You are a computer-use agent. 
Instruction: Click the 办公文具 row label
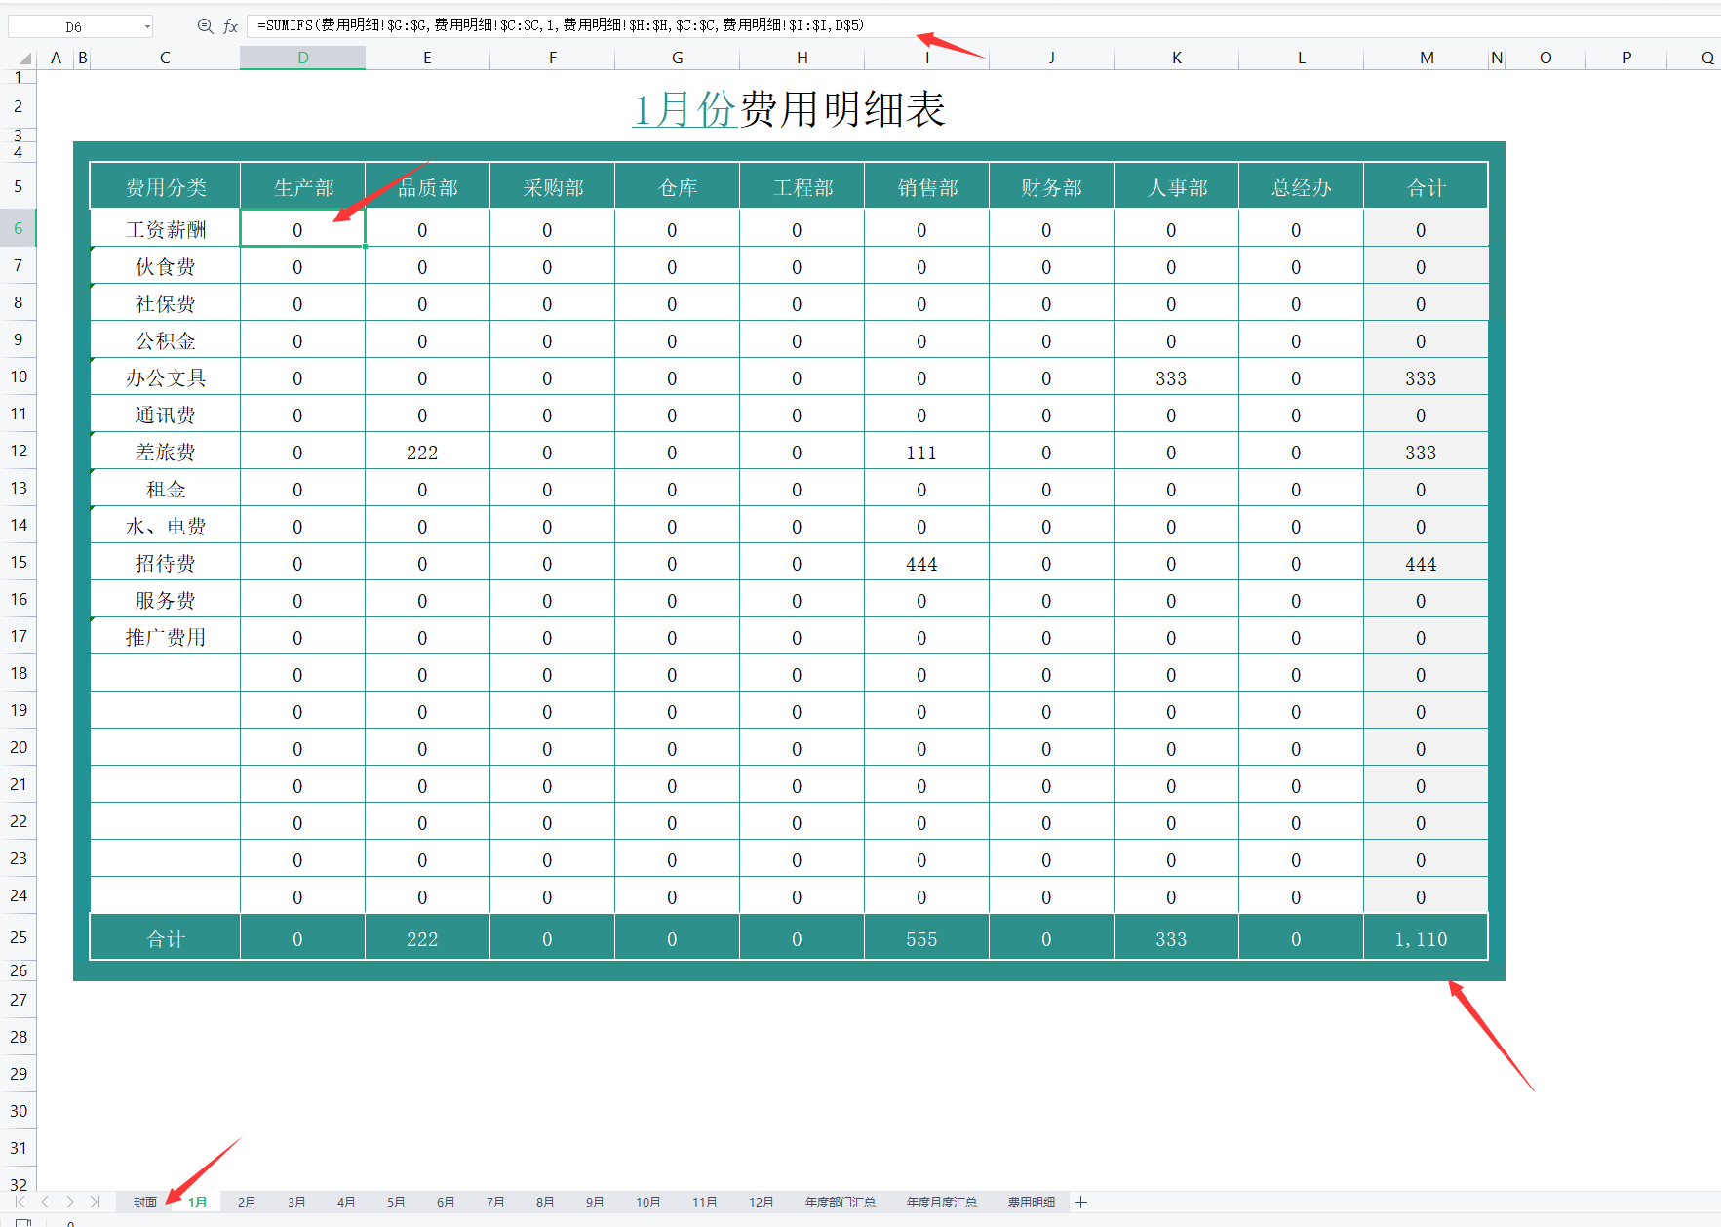(166, 377)
